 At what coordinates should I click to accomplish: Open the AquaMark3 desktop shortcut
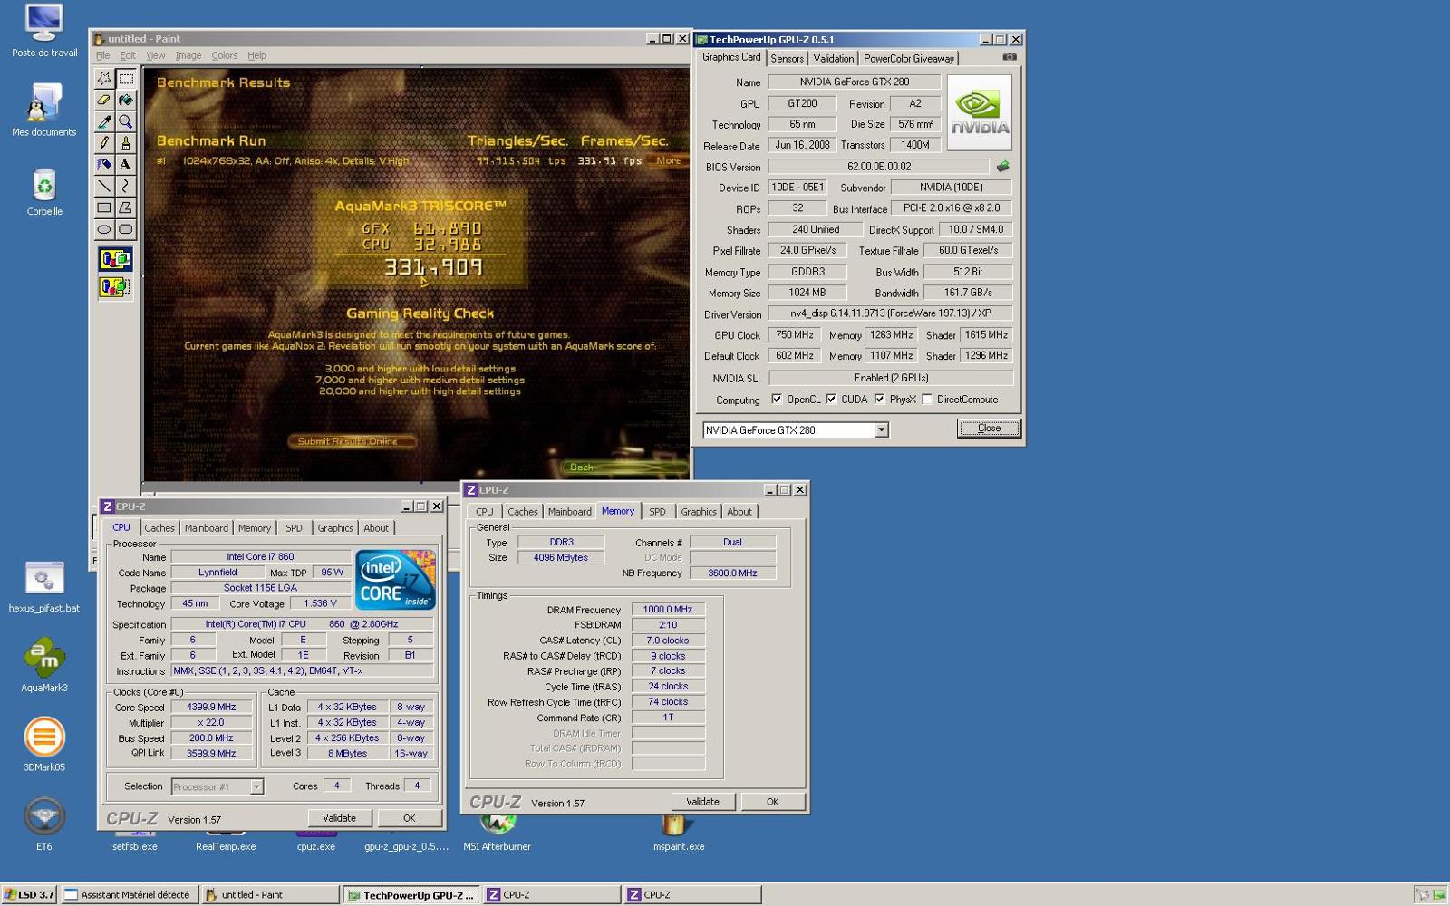(44, 664)
